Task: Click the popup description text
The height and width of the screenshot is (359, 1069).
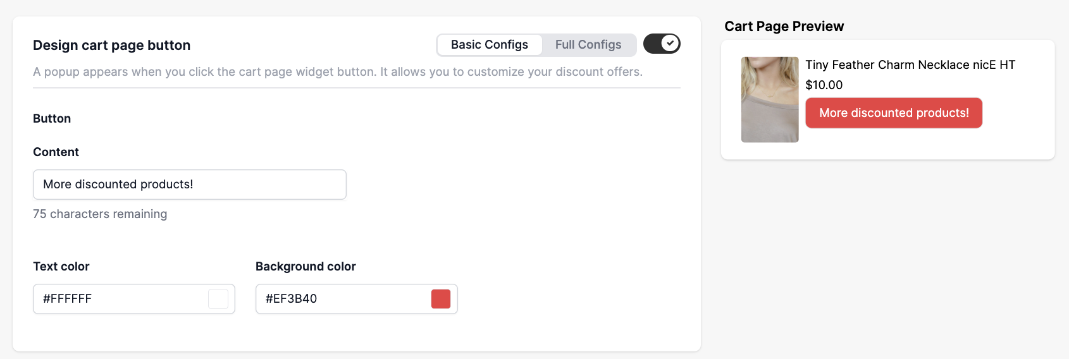Action: [x=338, y=72]
